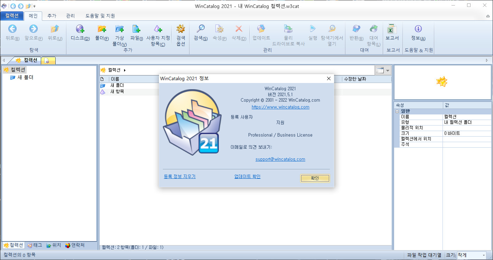Collapse the 일반 property group
Image resolution: width=493 pixels, height=260 pixels.
tap(397, 111)
